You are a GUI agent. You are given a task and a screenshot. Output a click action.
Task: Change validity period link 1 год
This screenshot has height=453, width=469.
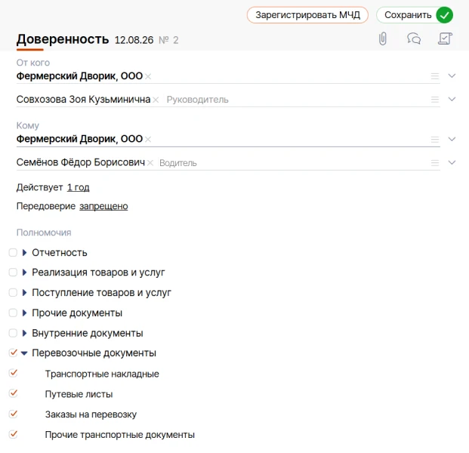[x=78, y=187]
